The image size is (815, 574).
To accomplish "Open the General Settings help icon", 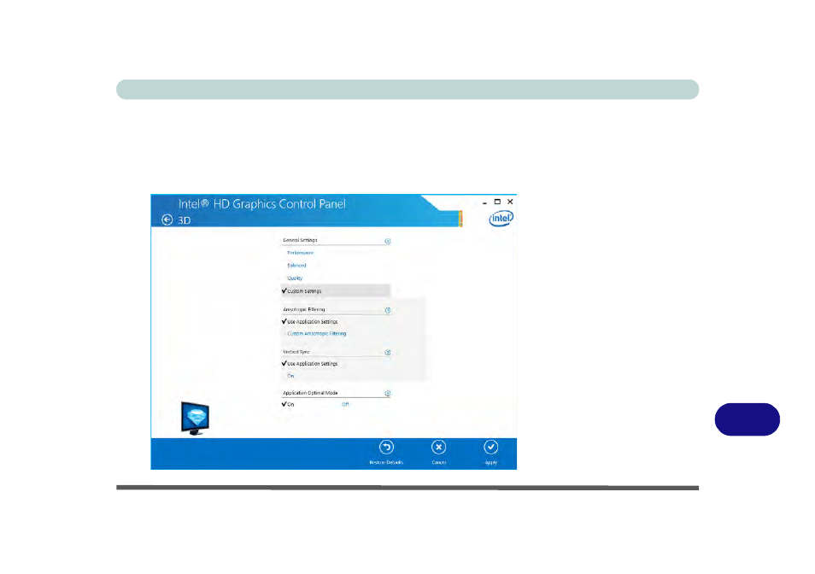I will click(387, 241).
